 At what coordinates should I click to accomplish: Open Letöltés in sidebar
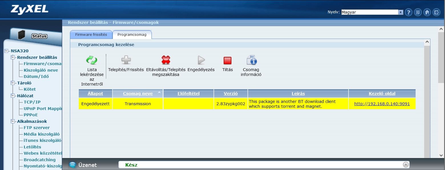pos(32,147)
